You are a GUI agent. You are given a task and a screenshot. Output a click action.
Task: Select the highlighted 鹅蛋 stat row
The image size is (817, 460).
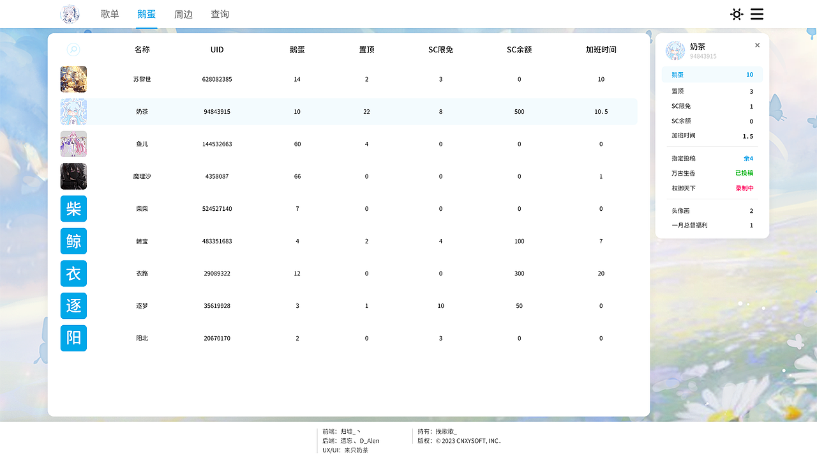[x=712, y=75]
